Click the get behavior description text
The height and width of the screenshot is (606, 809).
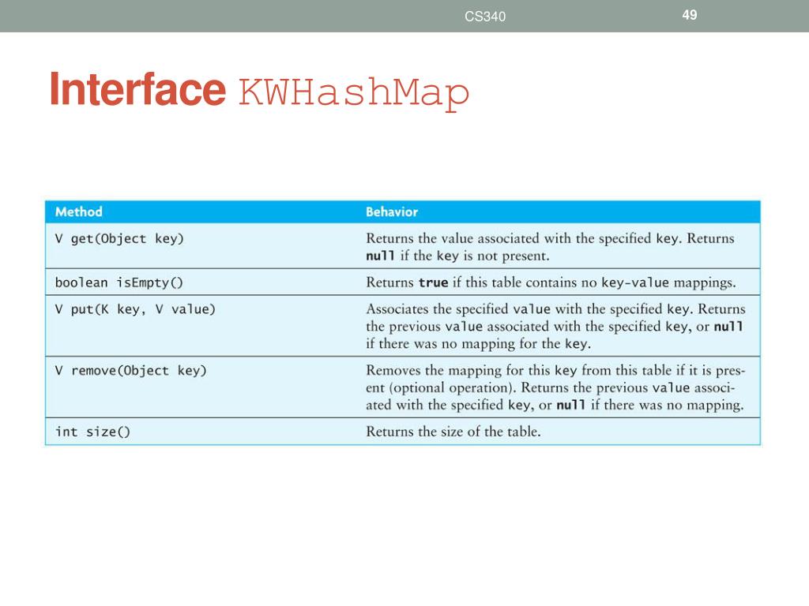pyautogui.click(x=550, y=247)
